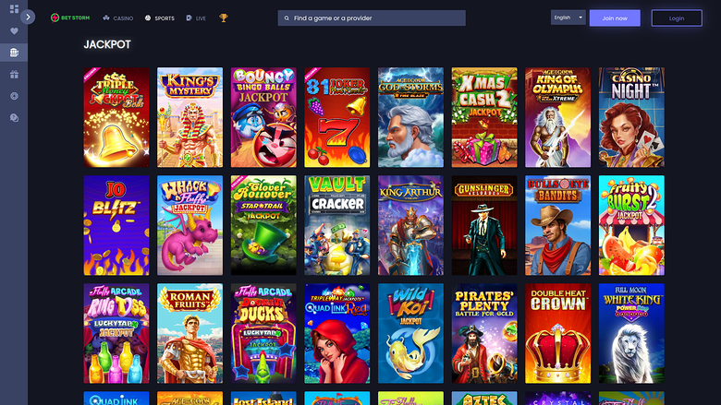721x405 pixels.
Task: Open Casino Night game tile
Action: point(631,117)
